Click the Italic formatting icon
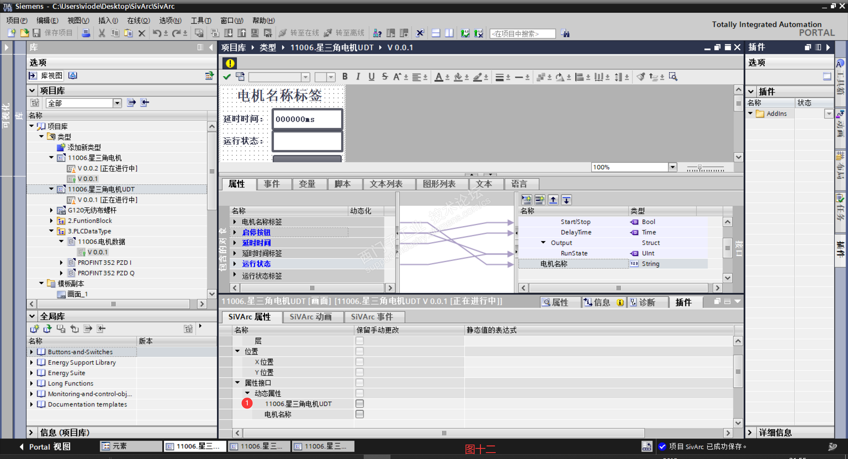 point(358,76)
